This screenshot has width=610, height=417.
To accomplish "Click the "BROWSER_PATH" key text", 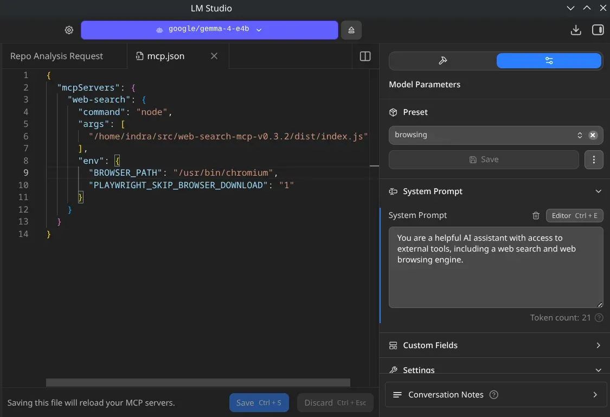I will (x=125, y=173).
